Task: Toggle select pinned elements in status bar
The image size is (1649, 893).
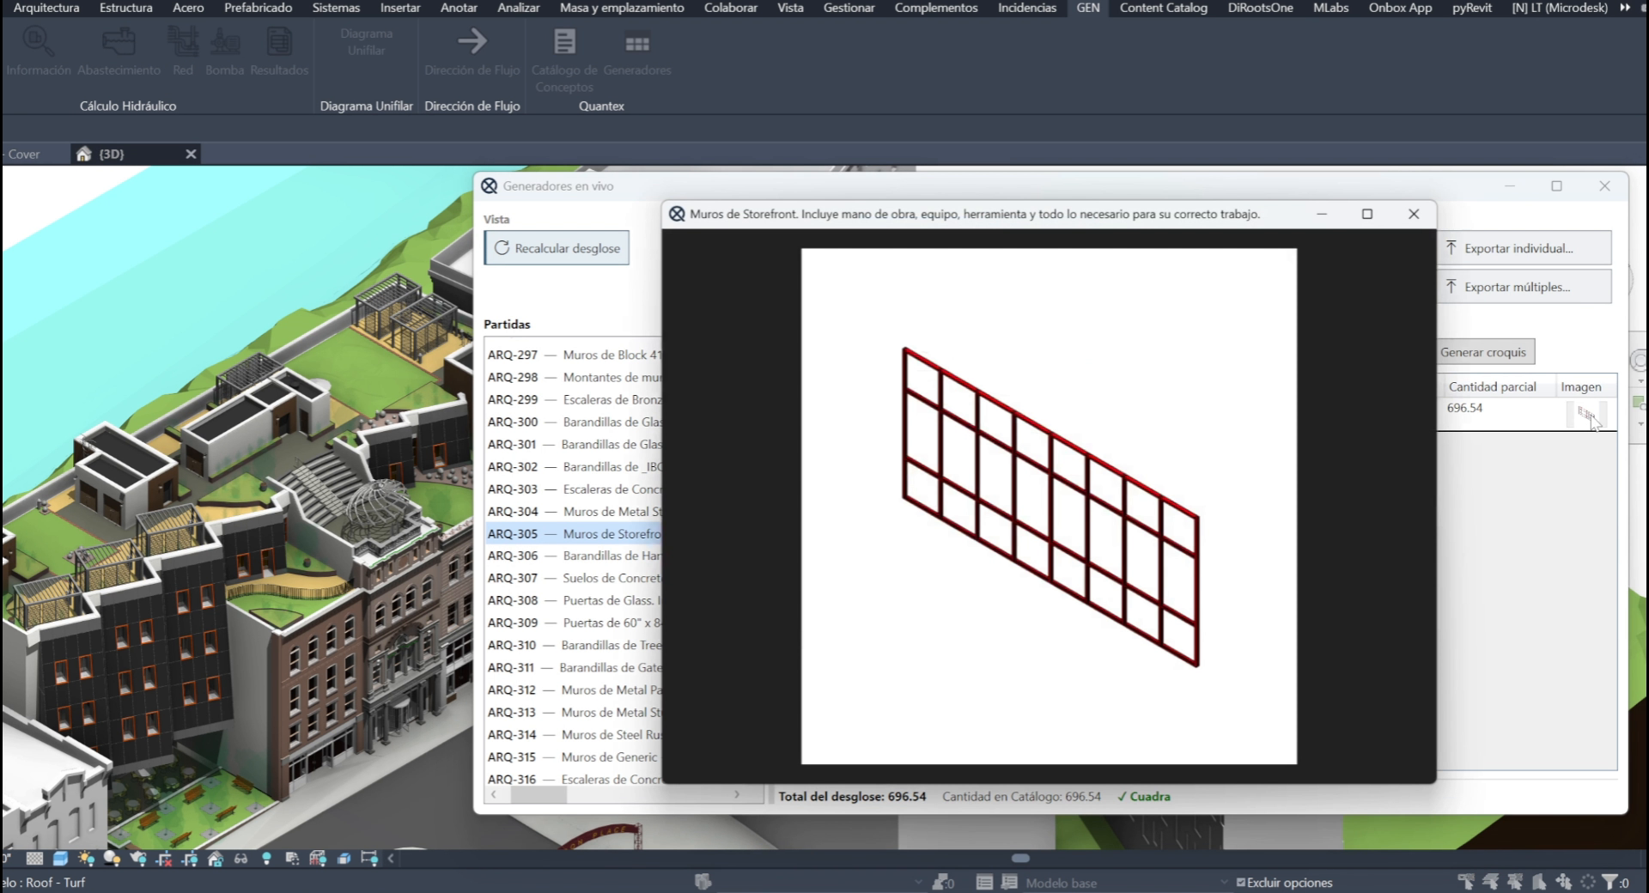Action: click(1515, 882)
